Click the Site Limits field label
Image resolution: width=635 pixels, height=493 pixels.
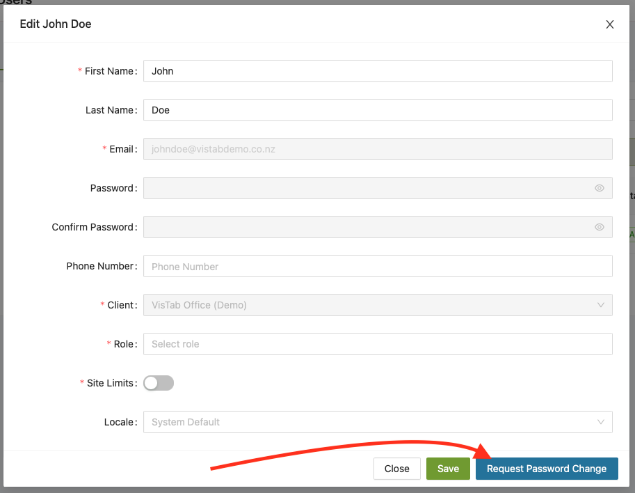pos(110,383)
